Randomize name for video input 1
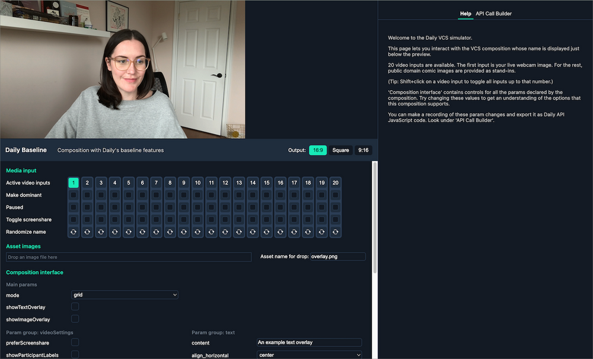 [x=74, y=231]
